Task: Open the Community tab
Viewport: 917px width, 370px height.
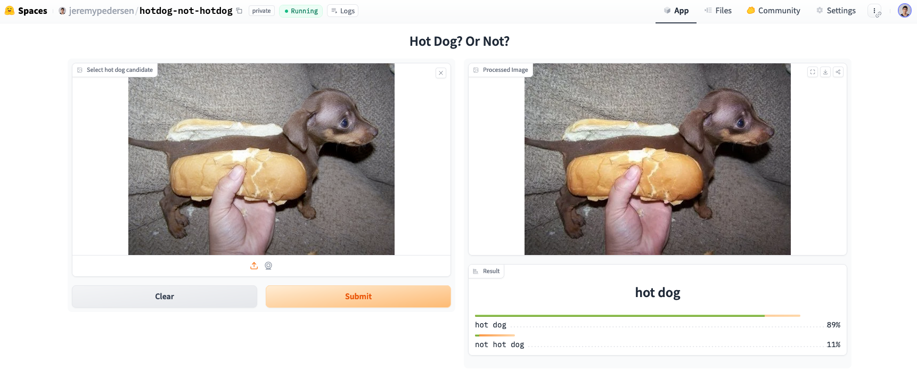Action: pos(773,10)
